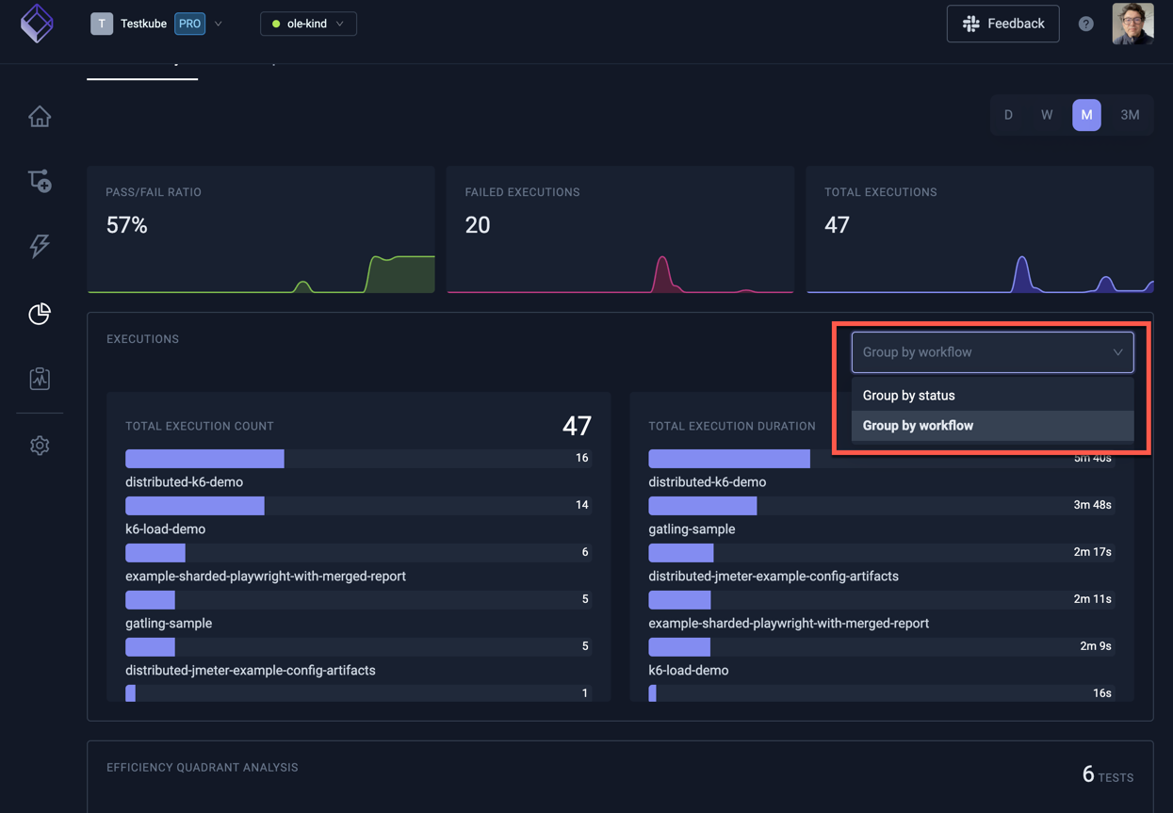Click the Feedback button
This screenshot has width=1173, height=813.
pos(1002,24)
